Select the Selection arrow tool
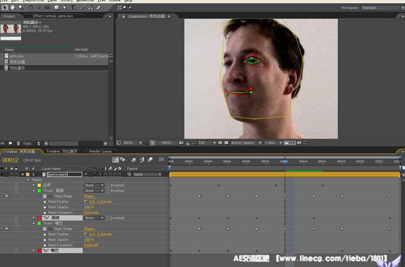Image resolution: width=405 pixels, height=267 pixels. click(5, 8)
